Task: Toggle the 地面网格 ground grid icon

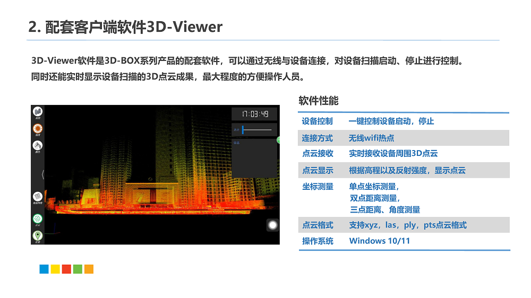Action: [x=38, y=196]
